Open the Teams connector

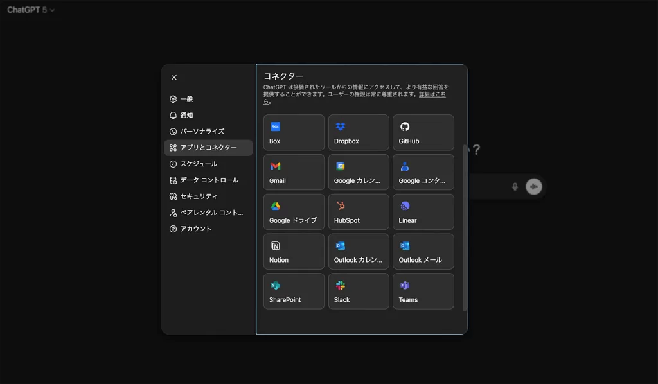[423, 292]
